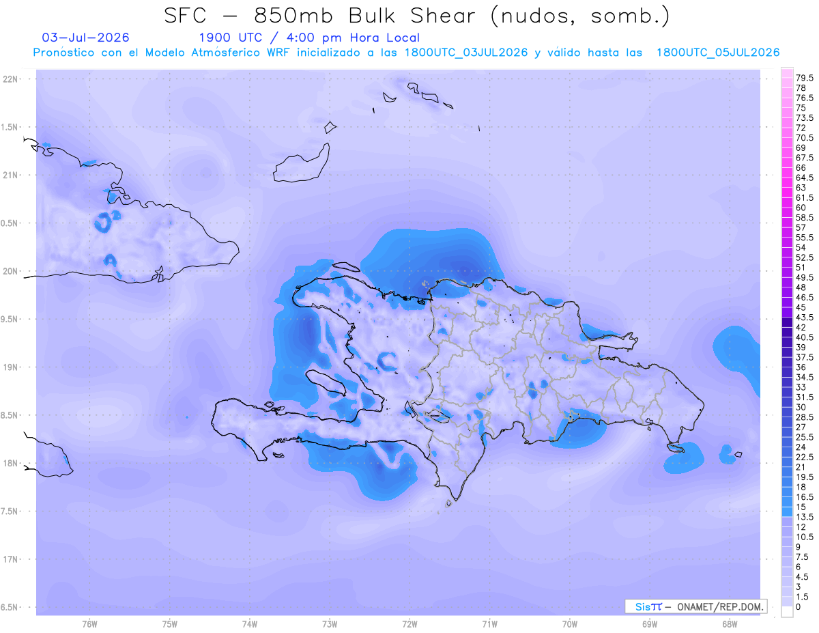
Task: Click the "70W" longitude axis label
Action: [x=570, y=624]
